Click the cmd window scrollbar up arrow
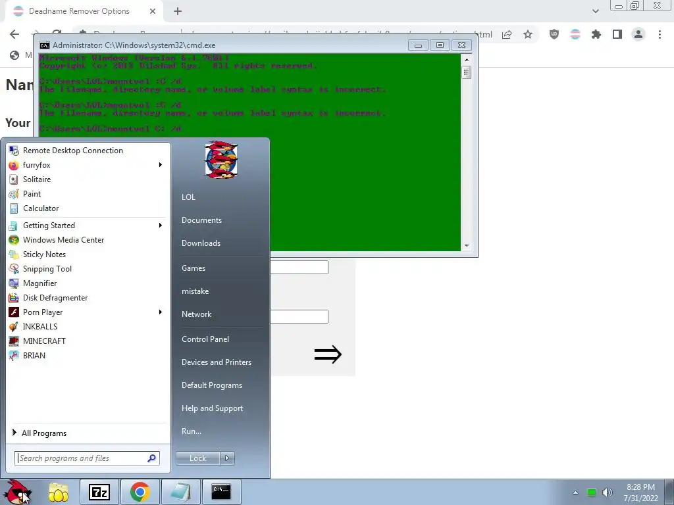This screenshot has width=674, height=505. coord(467,60)
